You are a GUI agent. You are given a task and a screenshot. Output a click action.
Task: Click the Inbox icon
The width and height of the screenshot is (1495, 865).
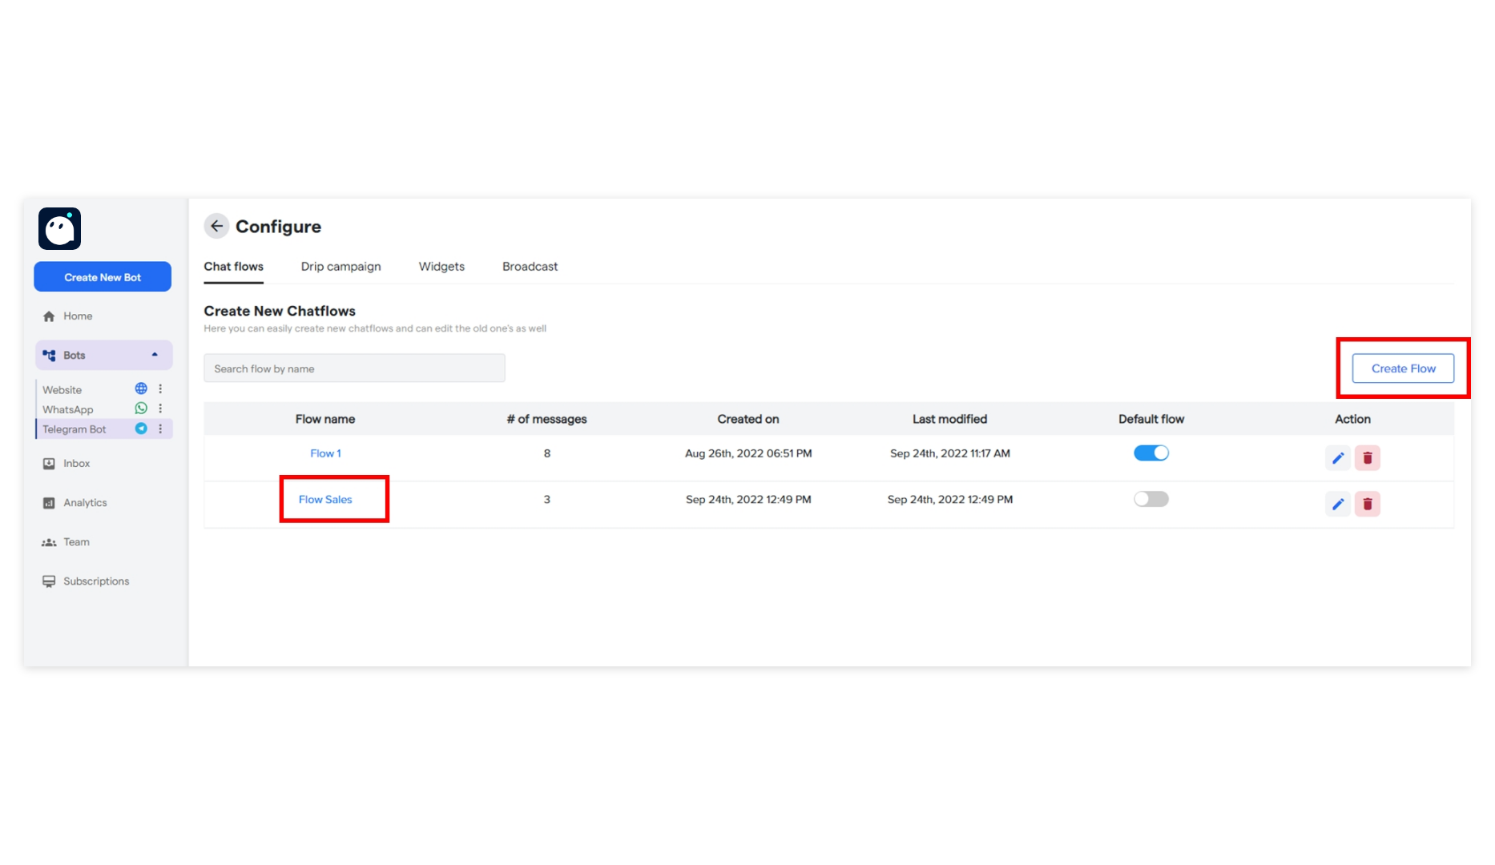49,464
